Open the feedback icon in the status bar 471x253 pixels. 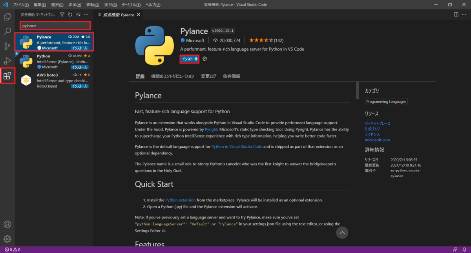(455, 249)
